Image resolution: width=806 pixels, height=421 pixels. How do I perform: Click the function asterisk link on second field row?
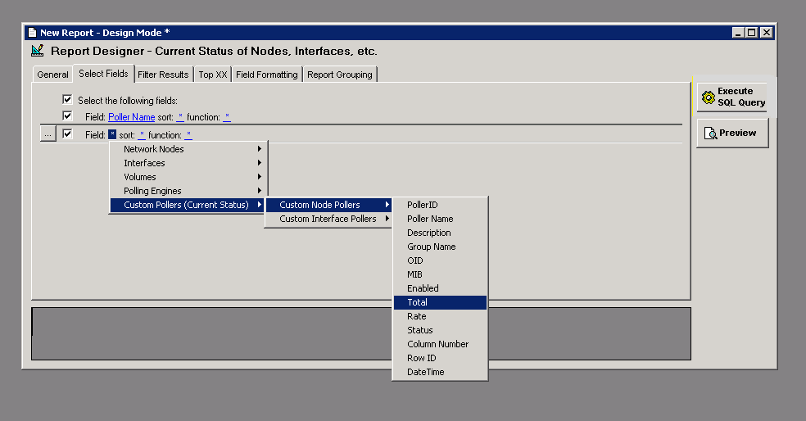point(188,134)
